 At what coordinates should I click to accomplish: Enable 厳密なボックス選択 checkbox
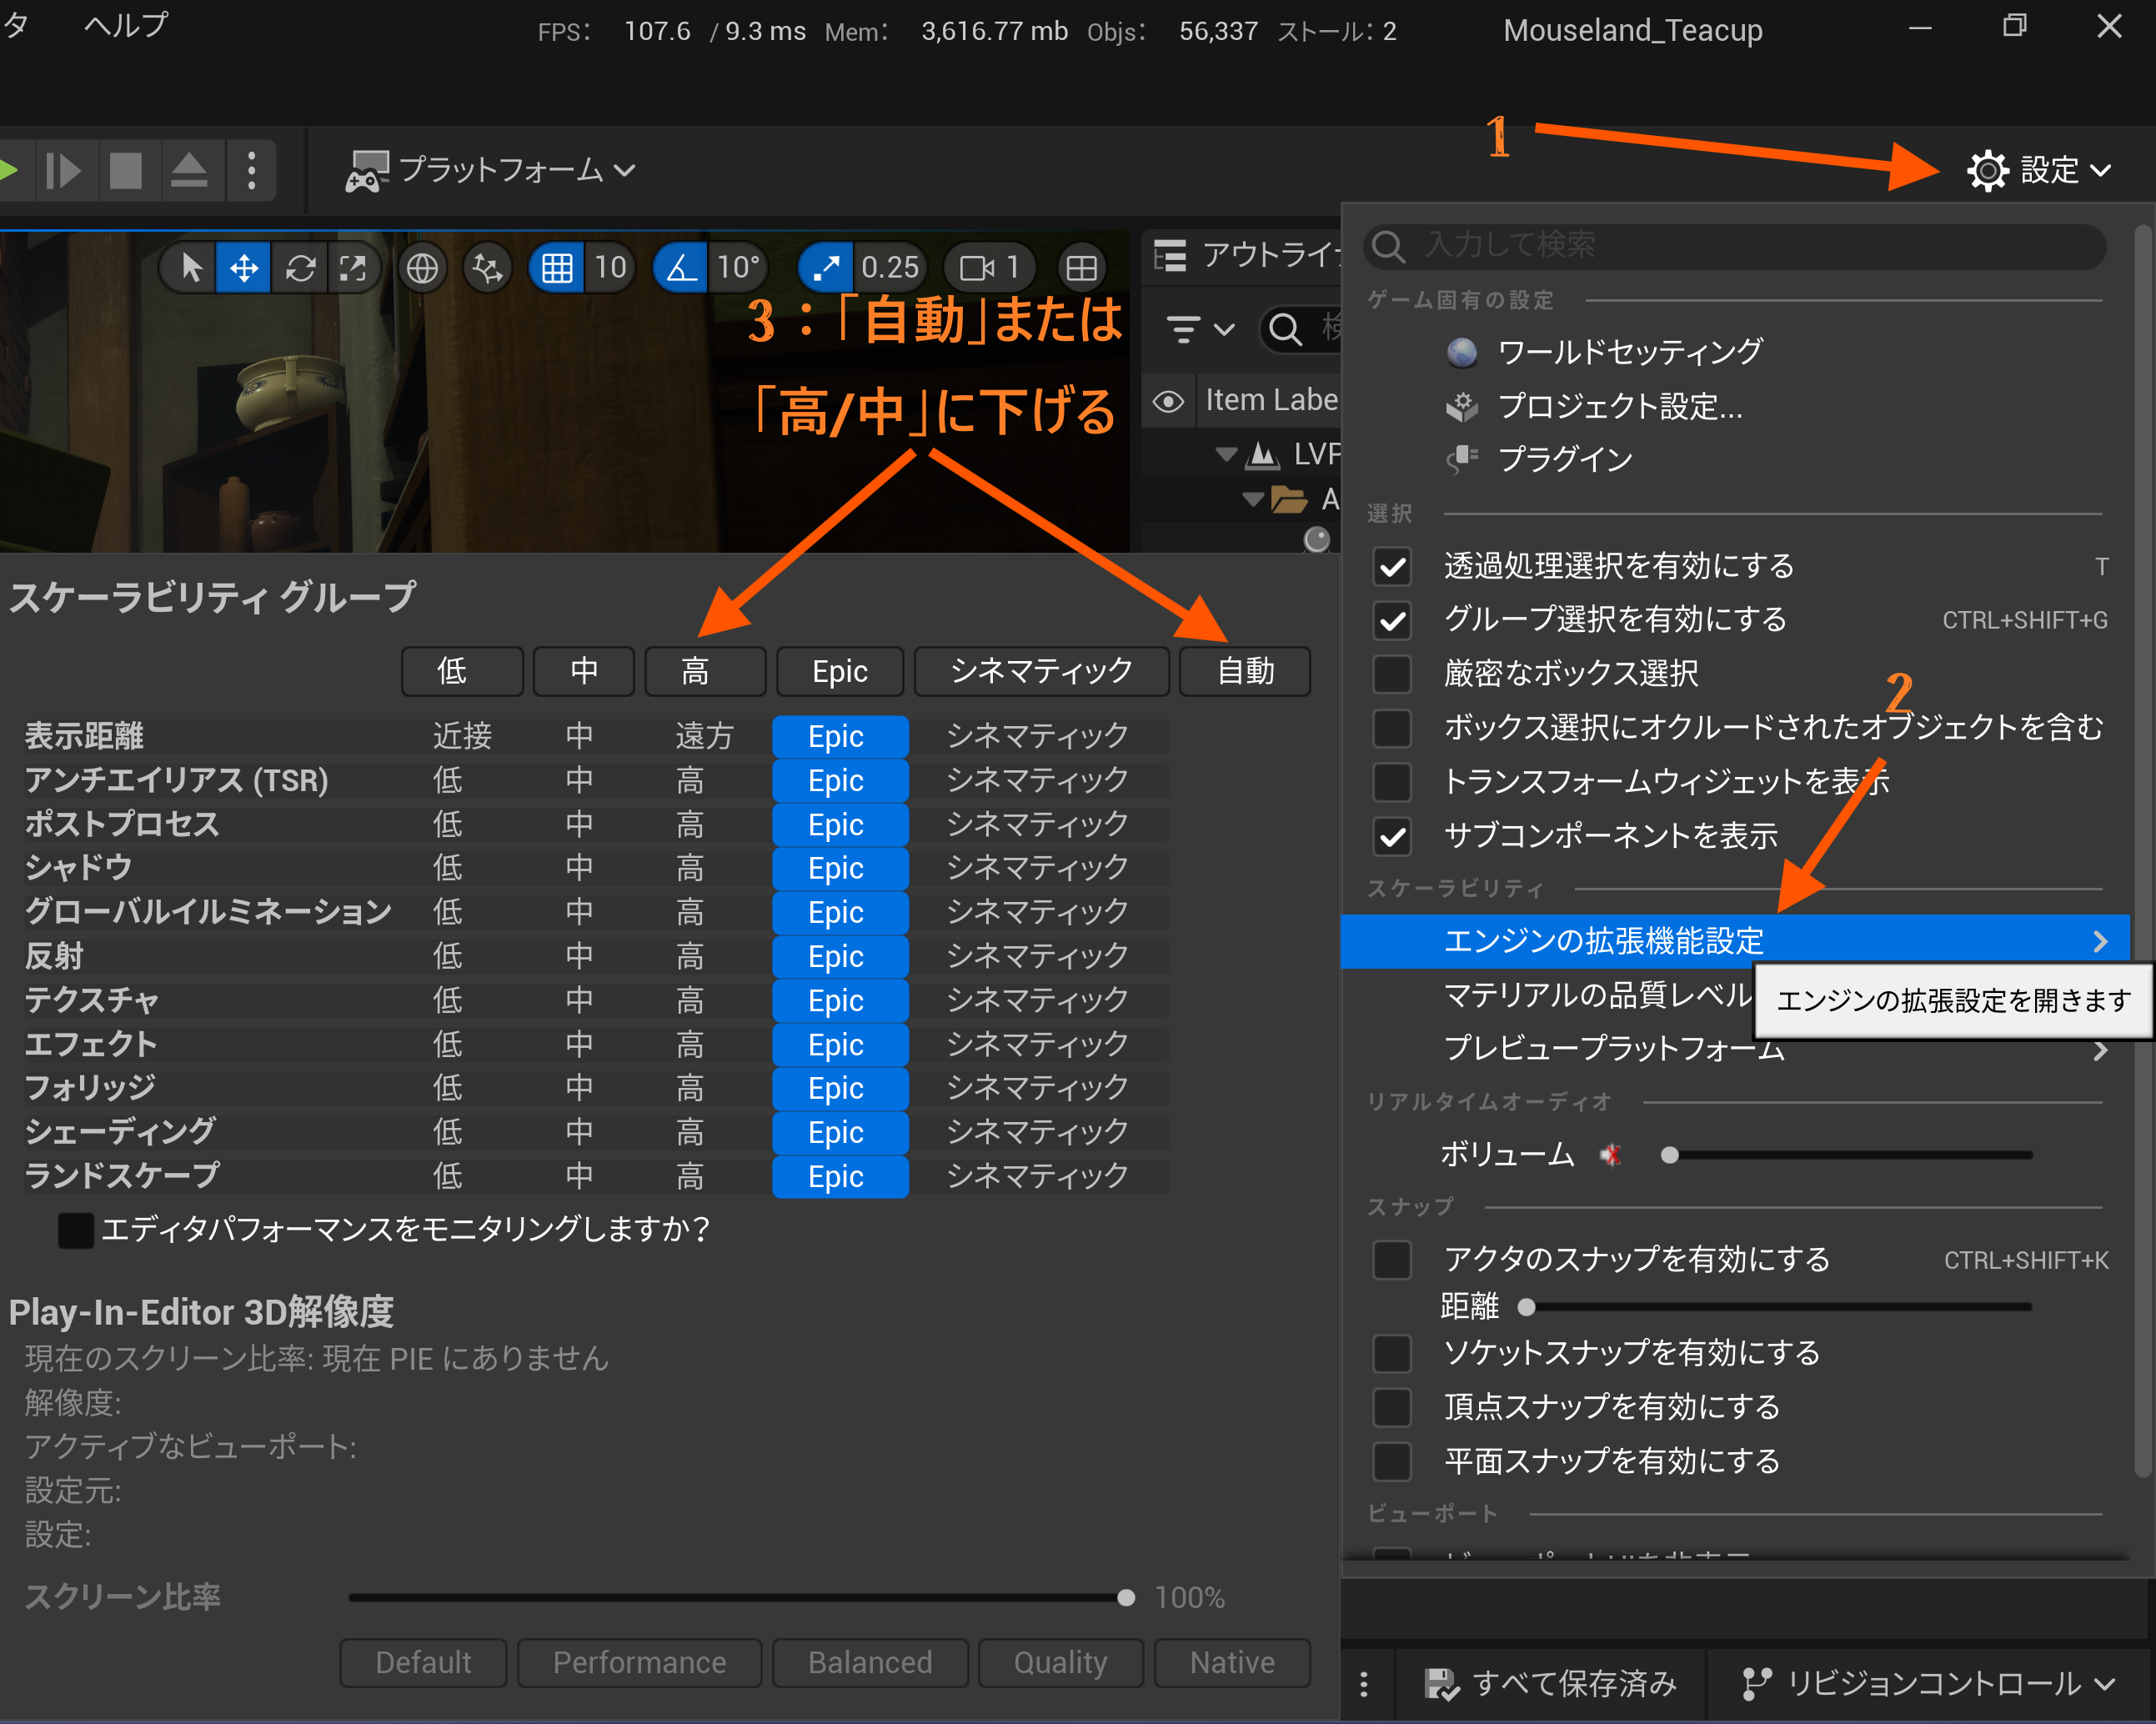[1392, 674]
